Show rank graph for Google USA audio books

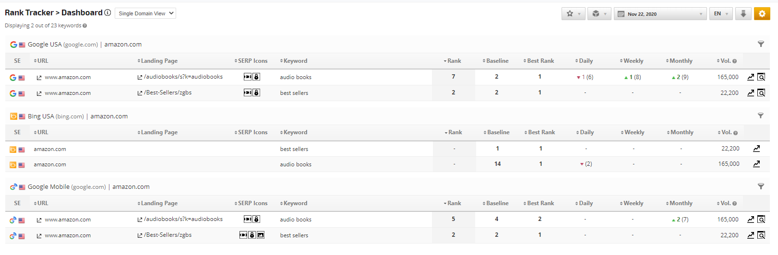751,77
